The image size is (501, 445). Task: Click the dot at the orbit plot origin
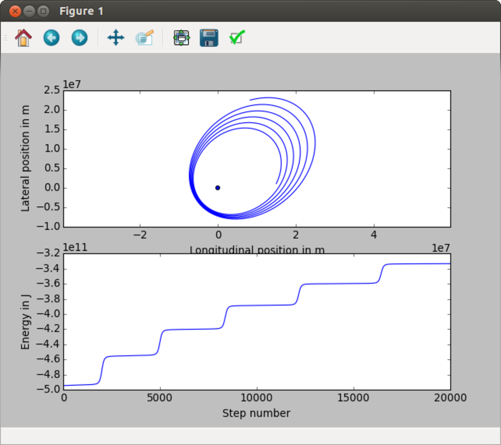pyautogui.click(x=218, y=188)
